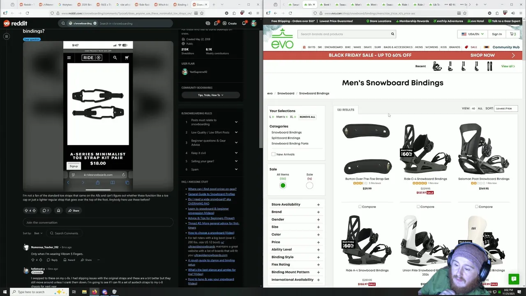Open the USA/EN region dropdown
This screenshot has height=296, width=526.
click(473, 34)
